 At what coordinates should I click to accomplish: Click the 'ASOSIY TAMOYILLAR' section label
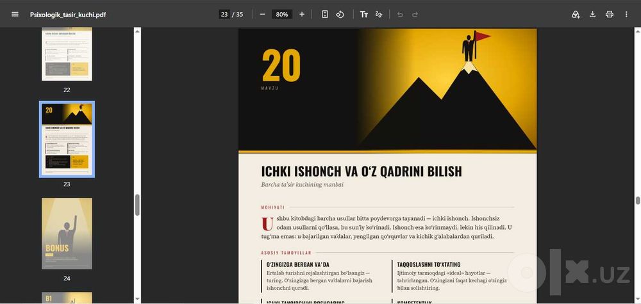click(x=286, y=253)
